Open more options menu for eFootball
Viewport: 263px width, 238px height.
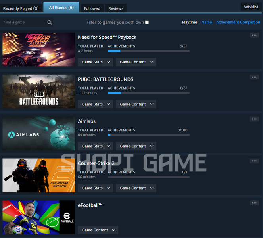coord(254,203)
